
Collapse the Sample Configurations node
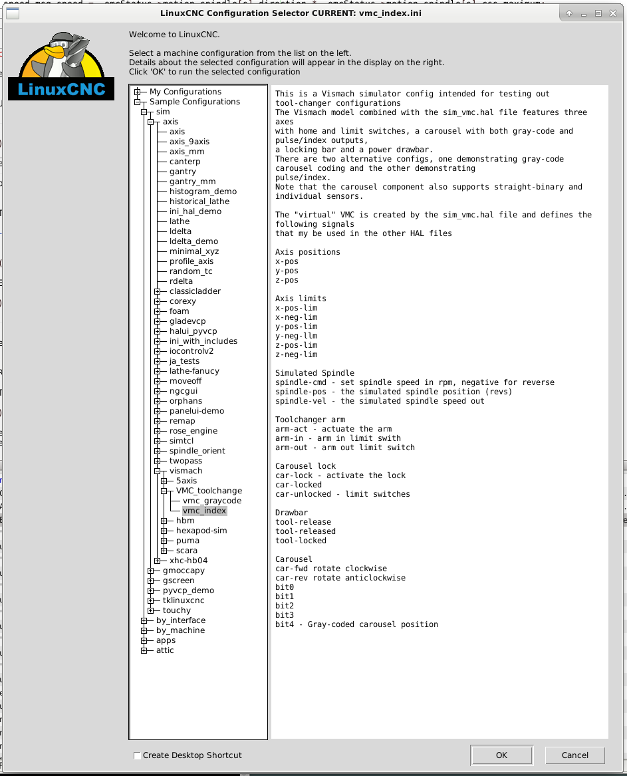coord(138,102)
